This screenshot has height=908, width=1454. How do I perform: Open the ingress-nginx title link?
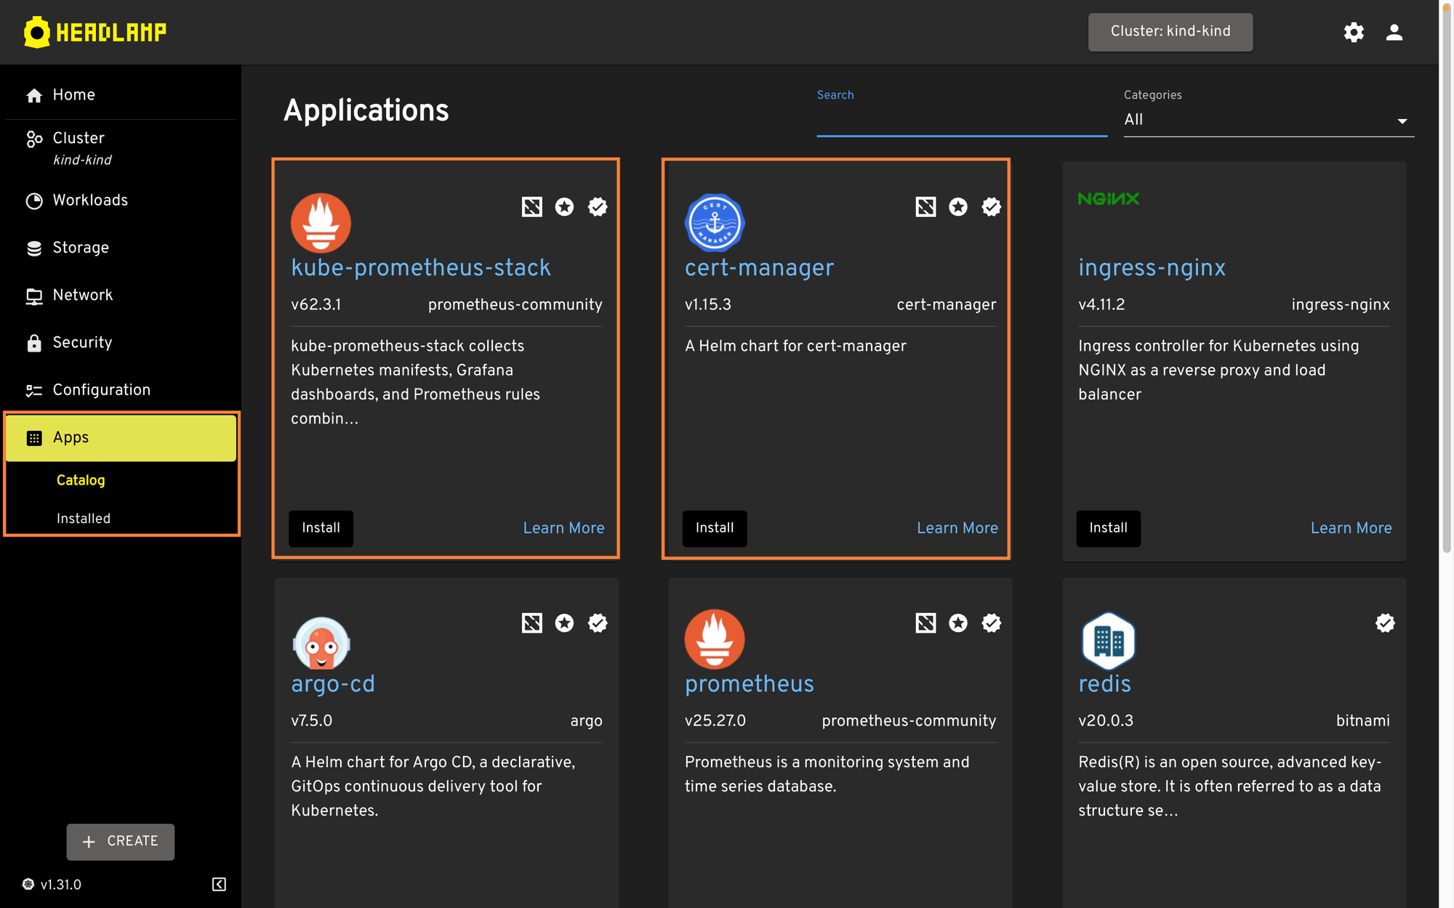point(1152,268)
